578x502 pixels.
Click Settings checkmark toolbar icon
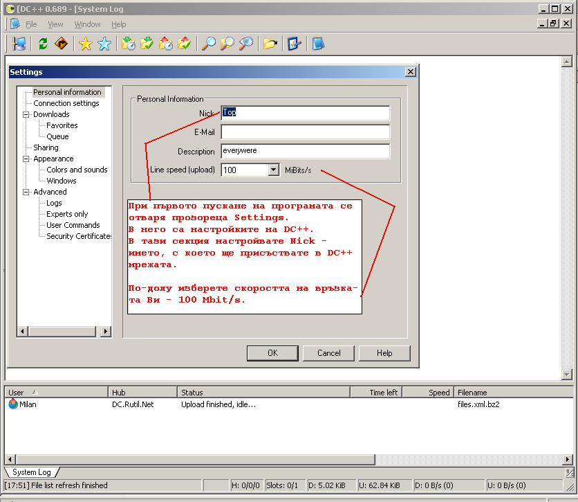click(x=294, y=44)
